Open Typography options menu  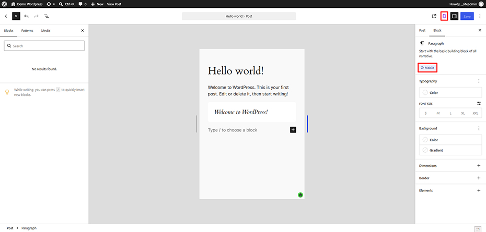pos(479,81)
